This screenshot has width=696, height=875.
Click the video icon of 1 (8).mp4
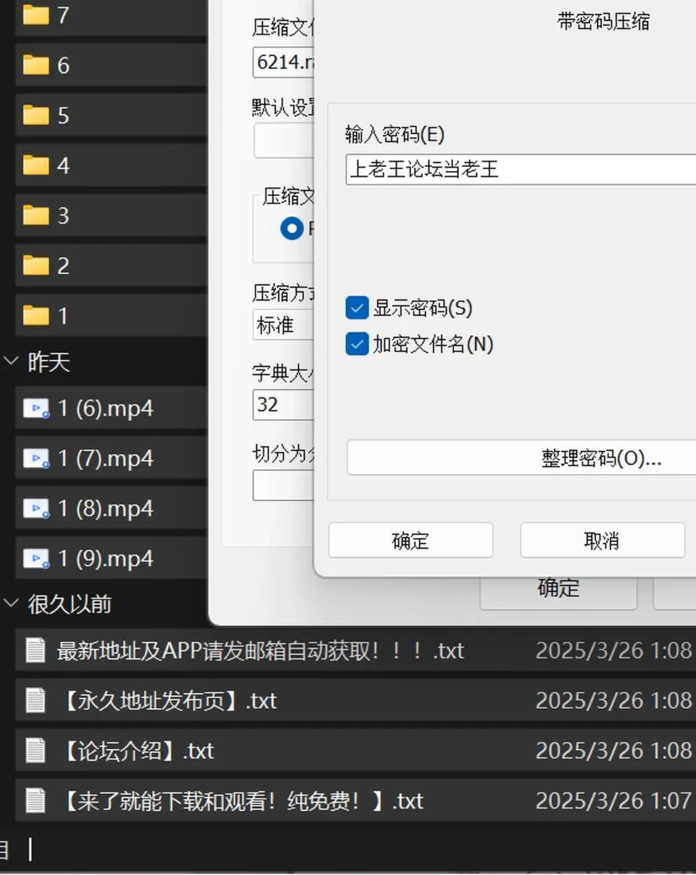36,509
